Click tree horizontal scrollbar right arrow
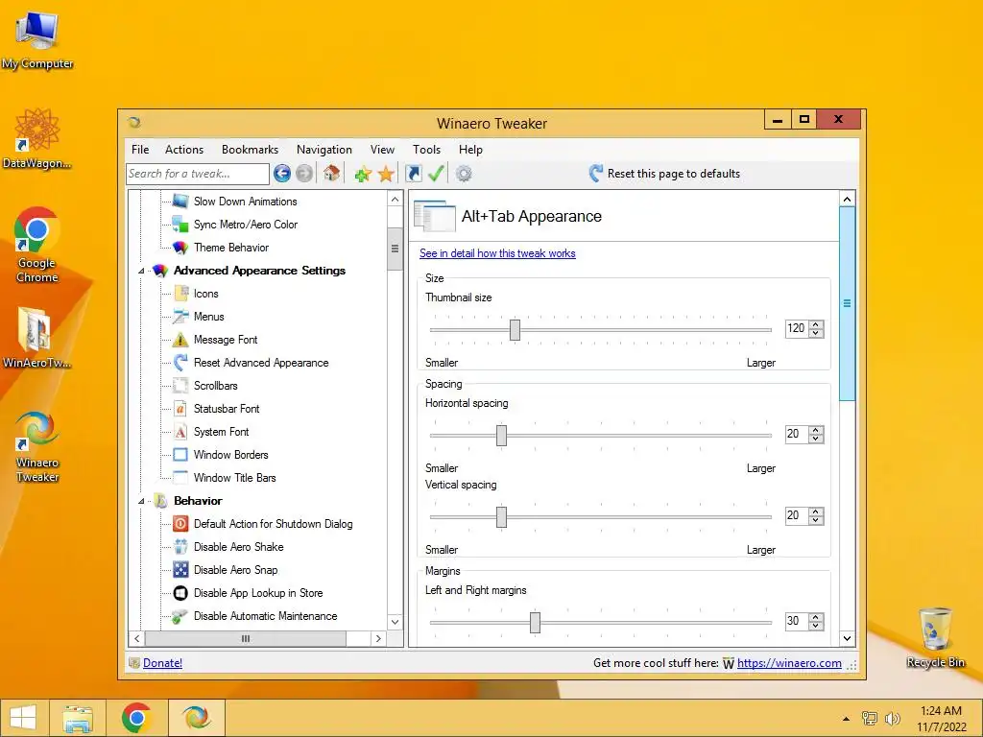This screenshot has height=737, width=983. [x=378, y=638]
